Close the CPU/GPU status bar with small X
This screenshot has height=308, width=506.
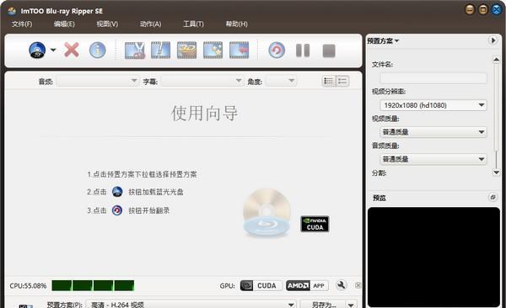click(358, 285)
